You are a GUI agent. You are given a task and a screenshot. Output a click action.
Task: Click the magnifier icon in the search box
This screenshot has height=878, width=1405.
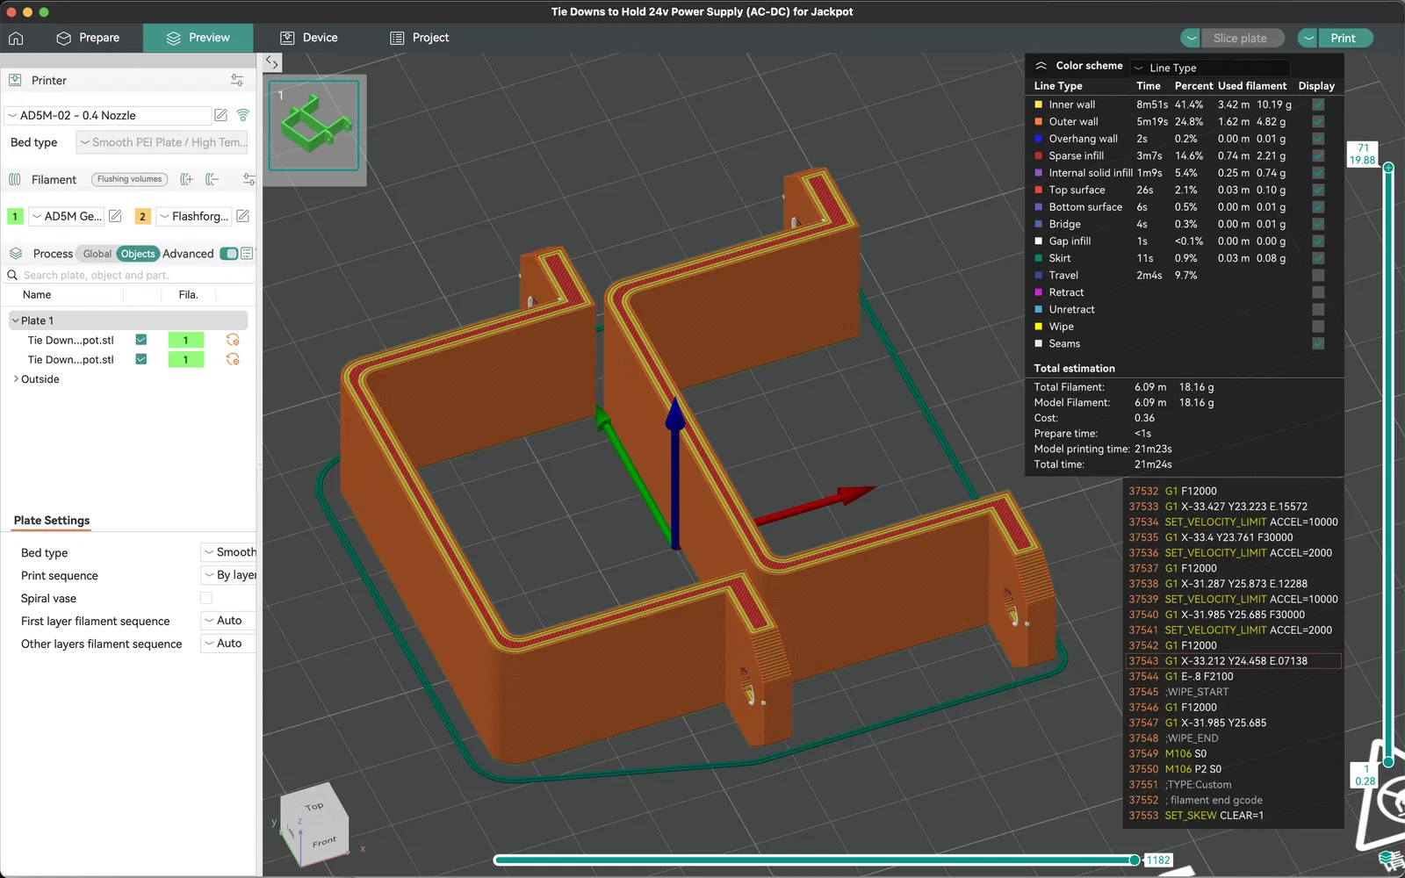coord(12,275)
